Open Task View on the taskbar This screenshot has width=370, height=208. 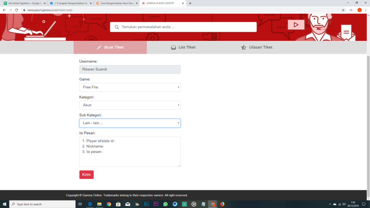[80, 204]
